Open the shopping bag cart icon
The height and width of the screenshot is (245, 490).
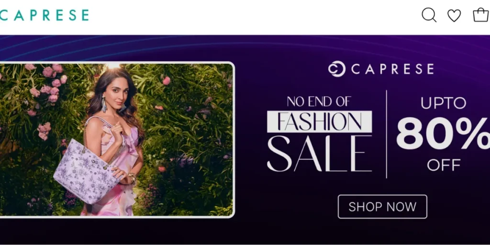point(480,15)
